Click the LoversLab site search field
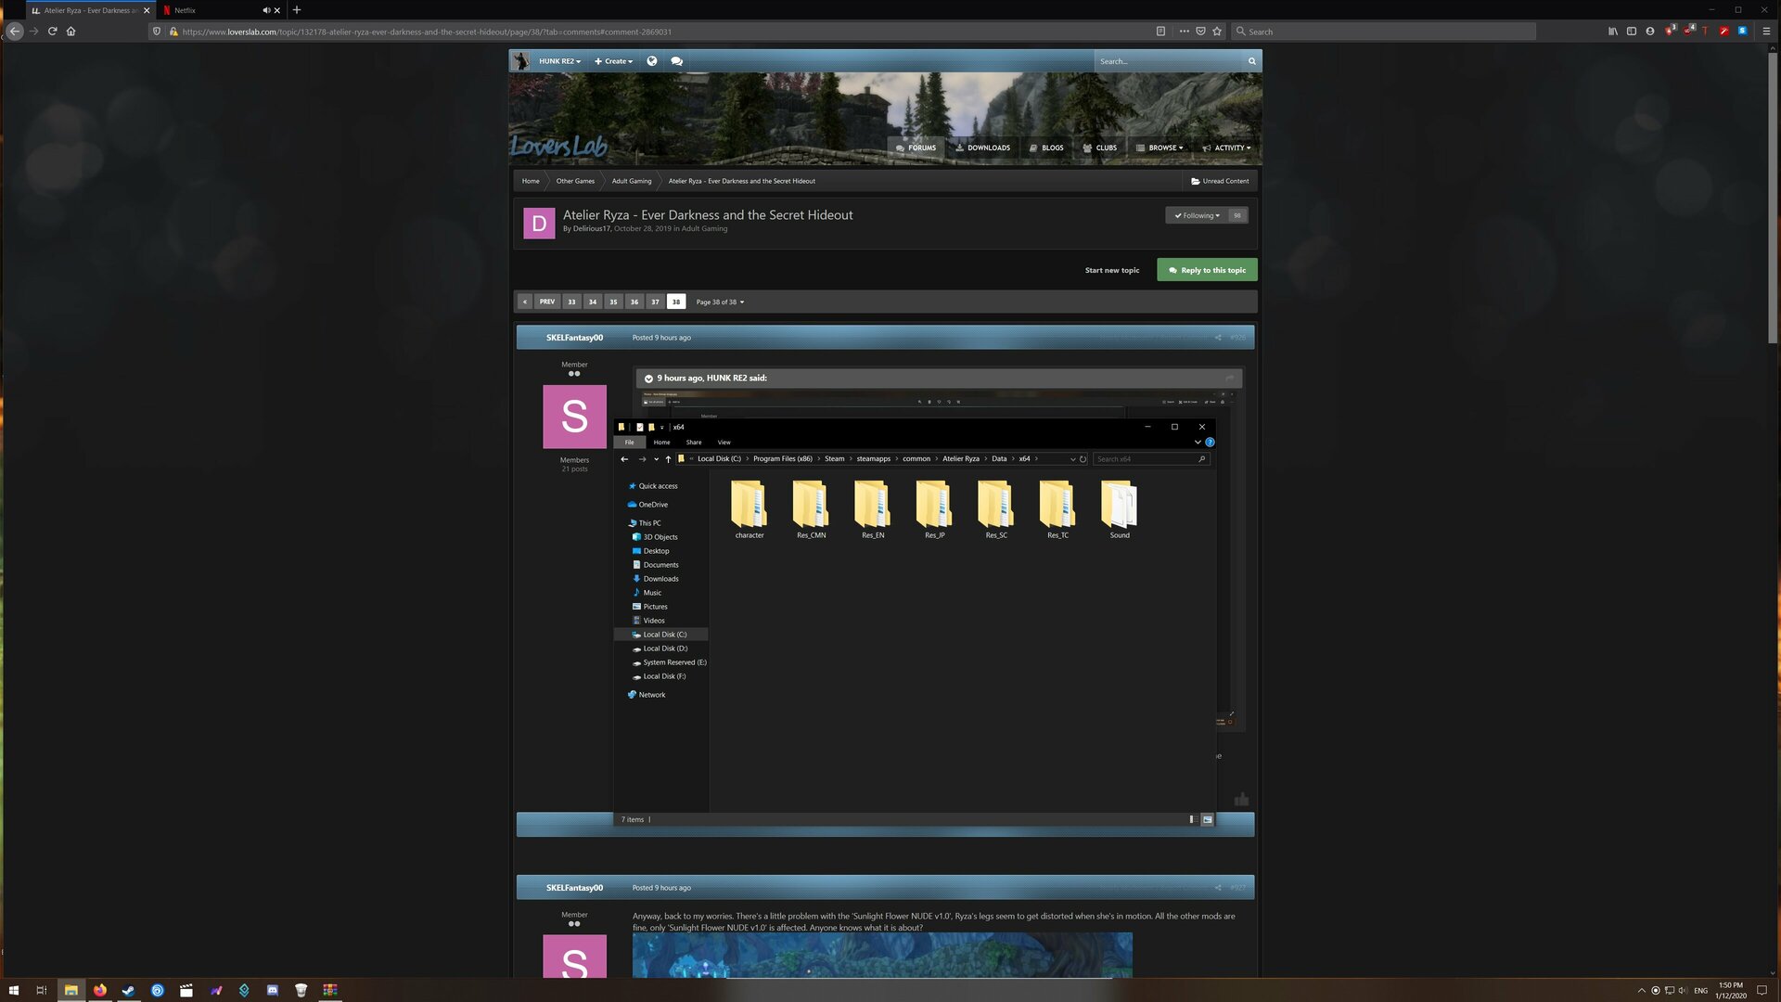The height and width of the screenshot is (1002, 1781). [x=1169, y=61]
